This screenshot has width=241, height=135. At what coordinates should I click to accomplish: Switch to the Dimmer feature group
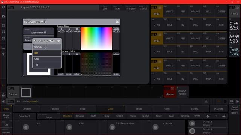tap(27, 109)
